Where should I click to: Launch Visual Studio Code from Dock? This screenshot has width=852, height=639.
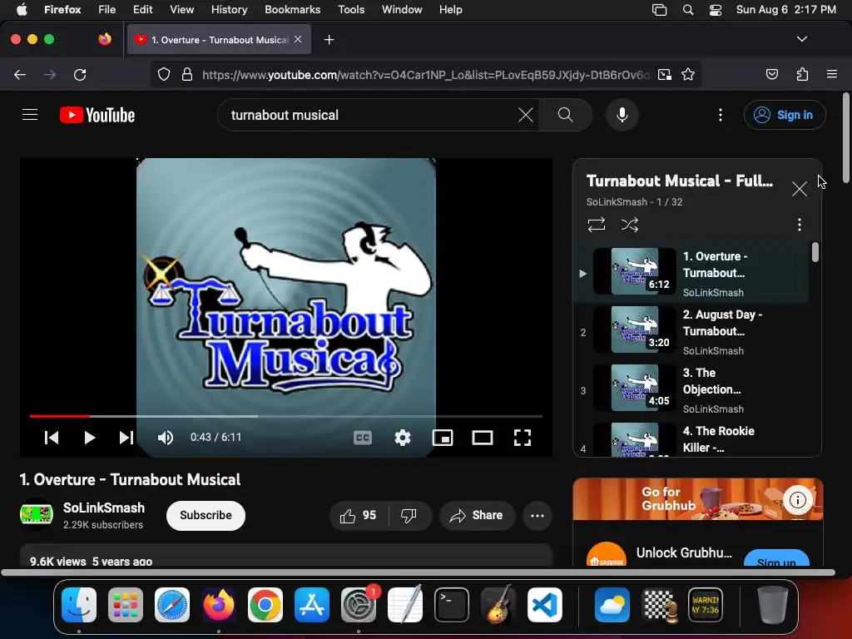pyautogui.click(x=545, y=605)
